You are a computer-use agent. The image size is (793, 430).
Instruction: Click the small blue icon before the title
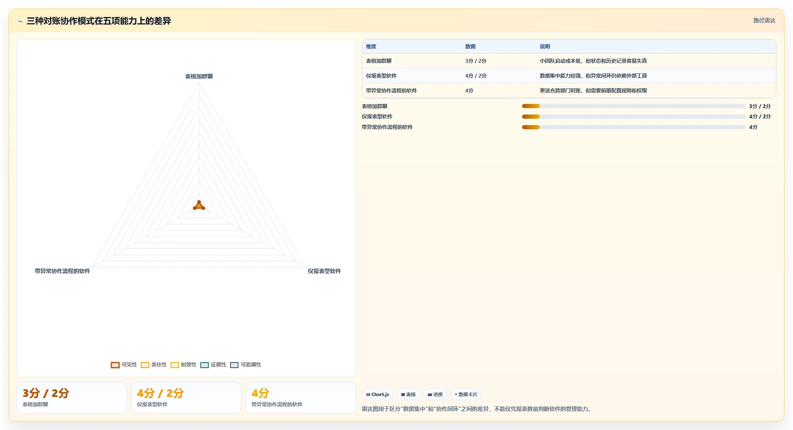[20, 21]
